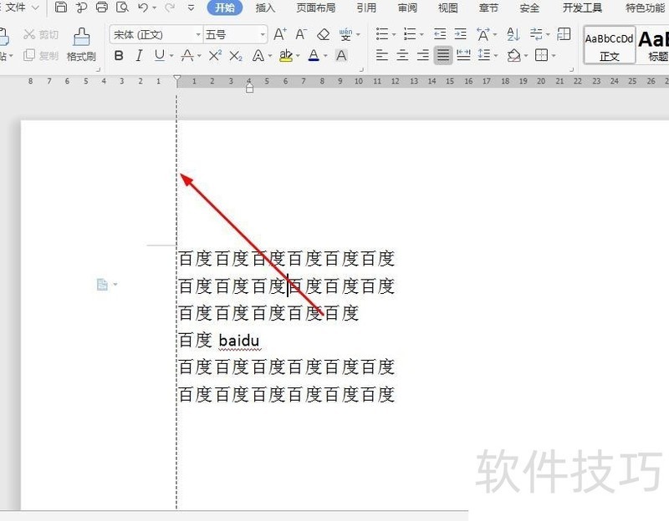Toggle align left for paragraph
This screenshot has height=521, width=669.
(x=382, y=55)
